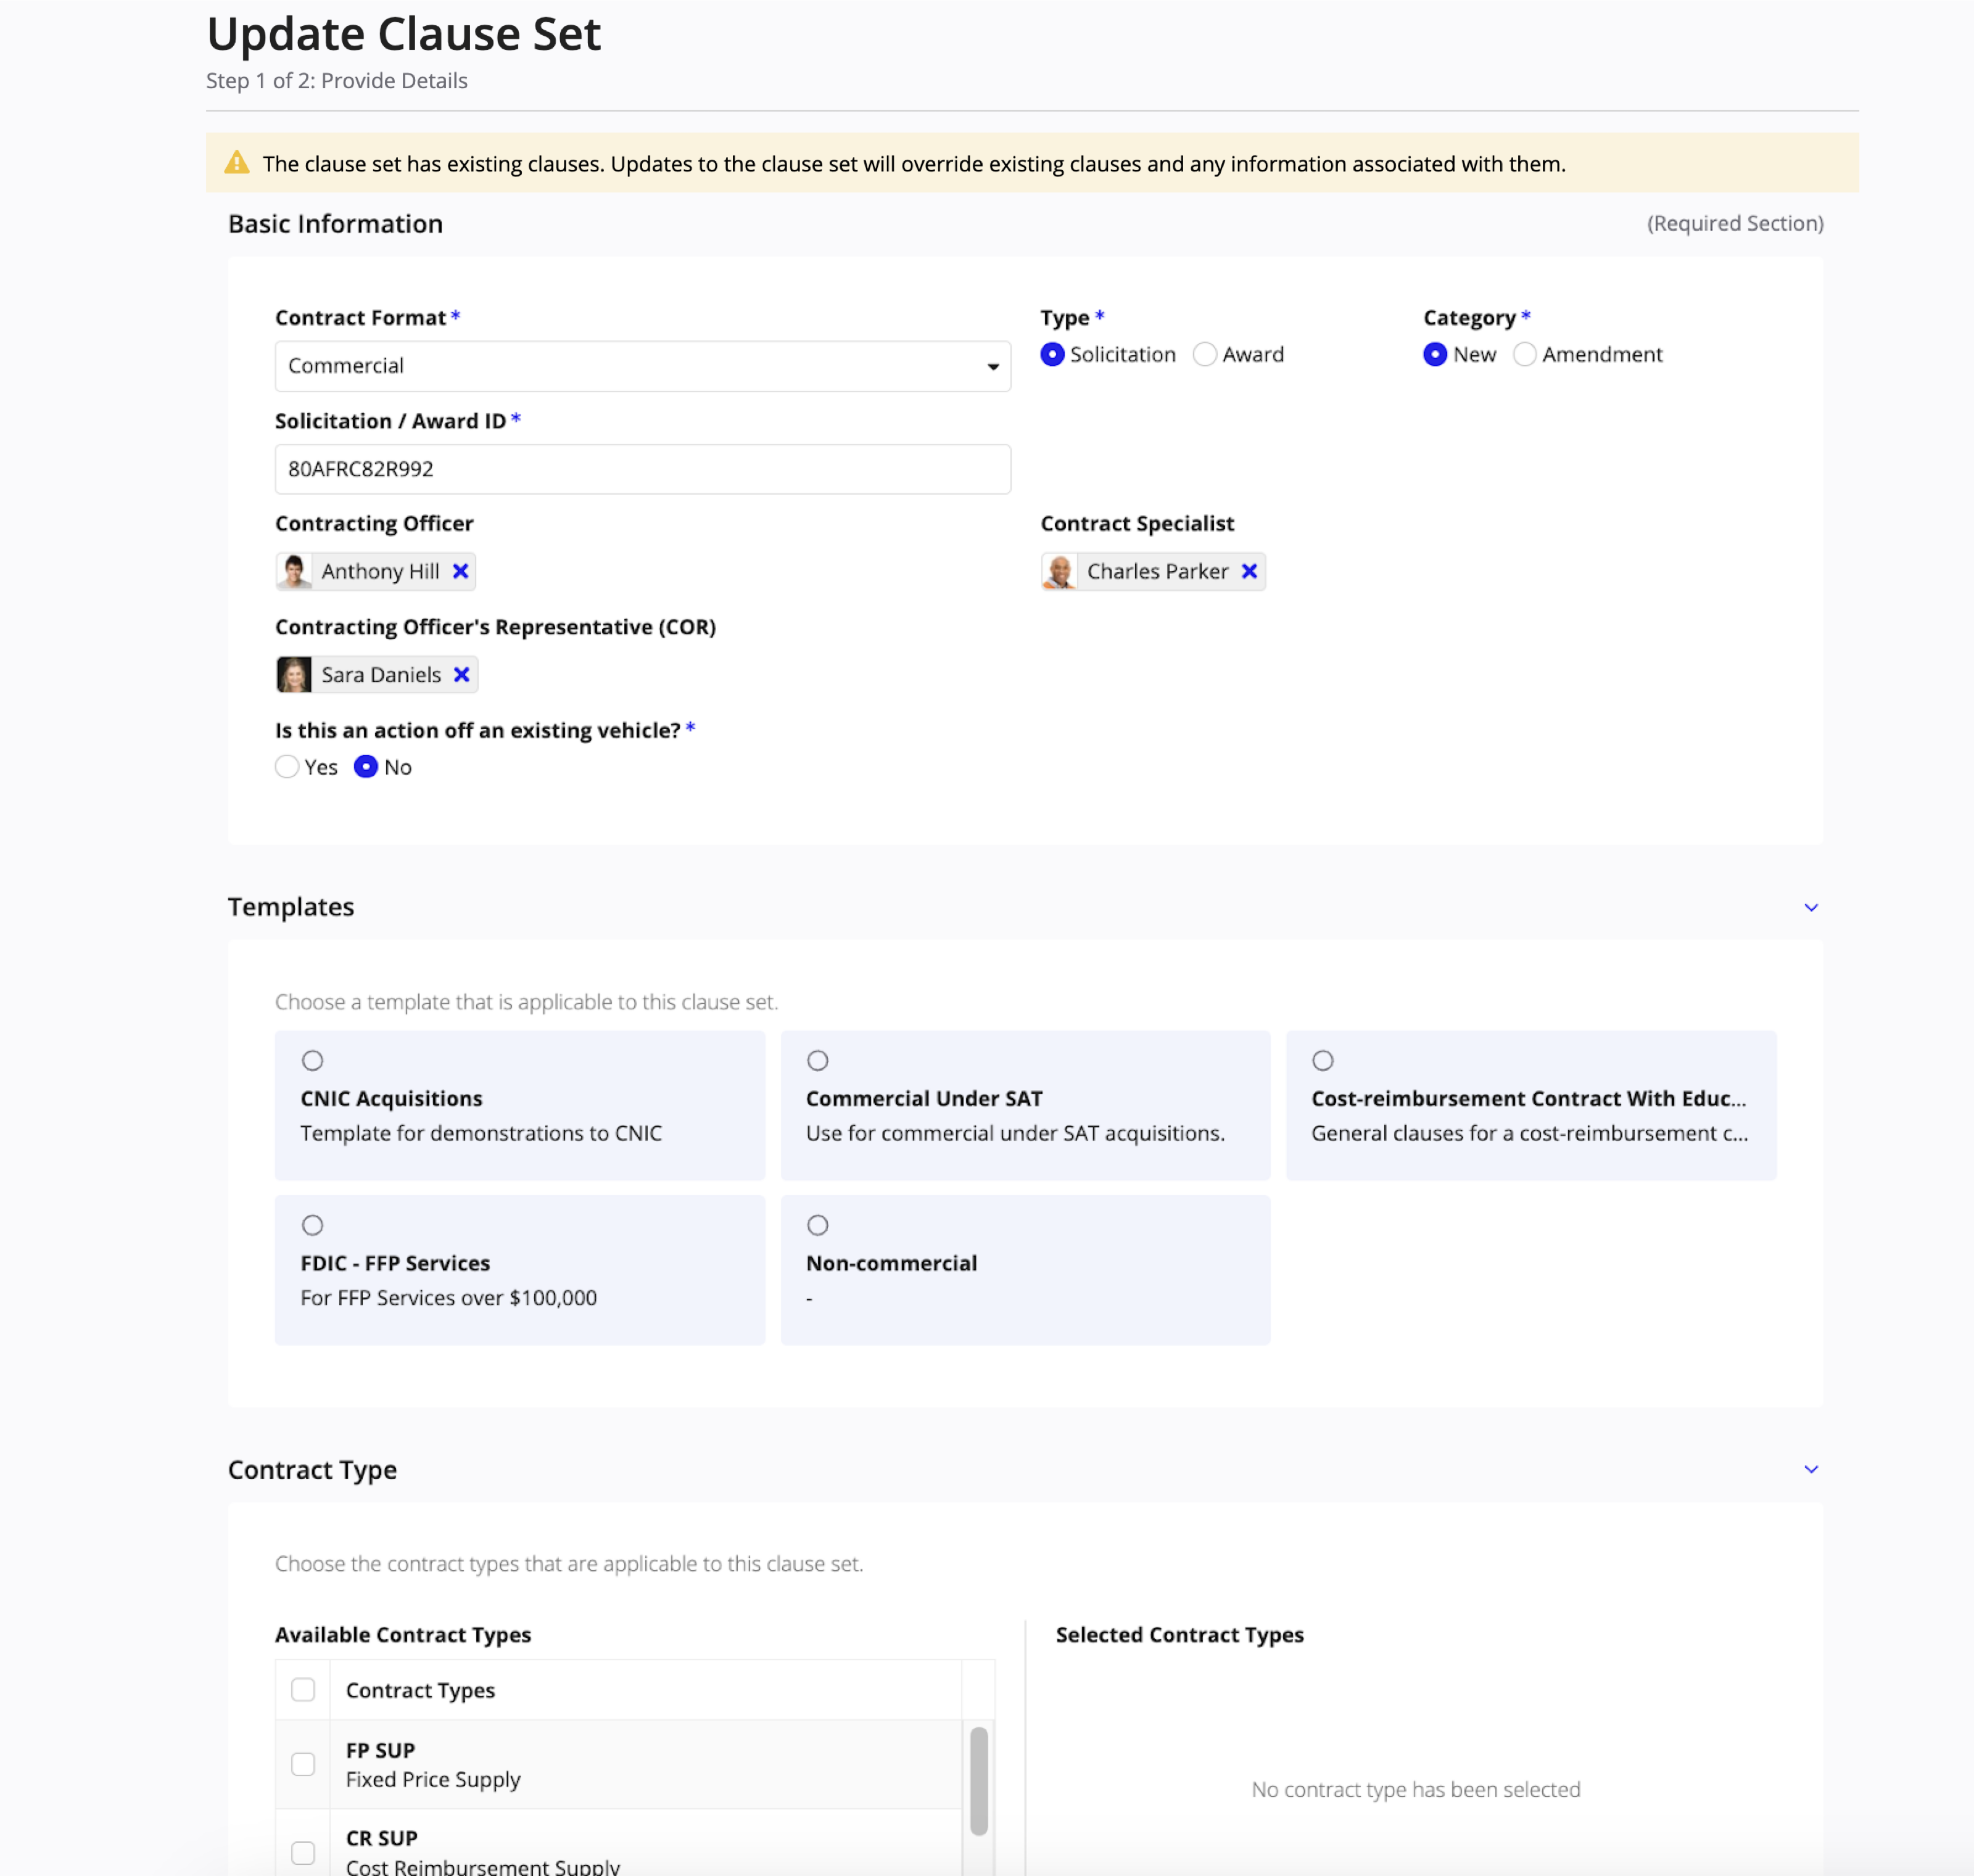Click Anthony Hill's avatar photo

click(294, 571)
